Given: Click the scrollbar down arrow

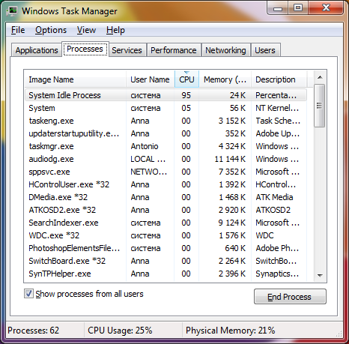Looking at the screenshot, I should [320, 275].
